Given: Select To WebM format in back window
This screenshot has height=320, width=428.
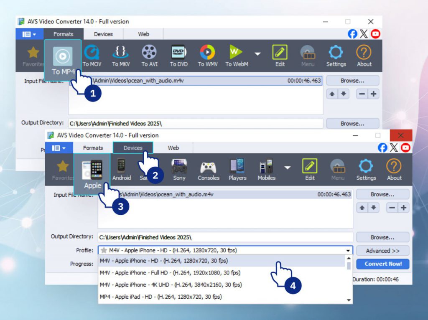Looking at the screenshot, I should tap(237, 56).
